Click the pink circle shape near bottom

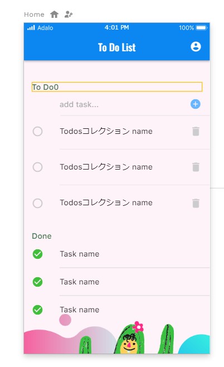pyautogui.click(x=65, y=320)
